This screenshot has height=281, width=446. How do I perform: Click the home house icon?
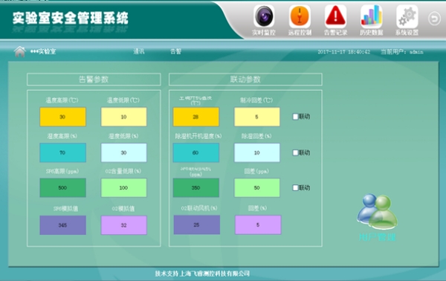click(20, 51)
